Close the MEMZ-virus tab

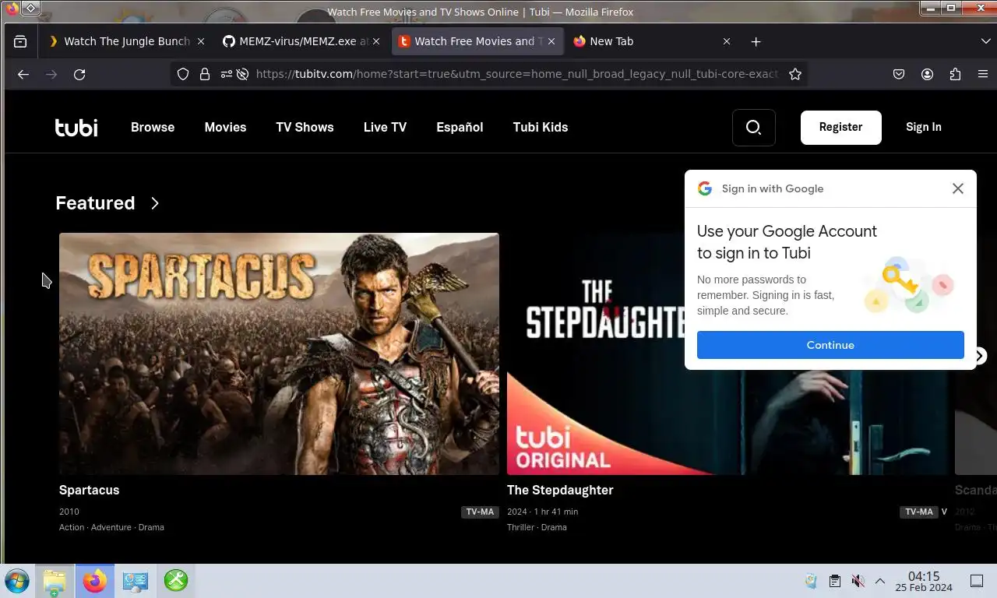(376, 41)
